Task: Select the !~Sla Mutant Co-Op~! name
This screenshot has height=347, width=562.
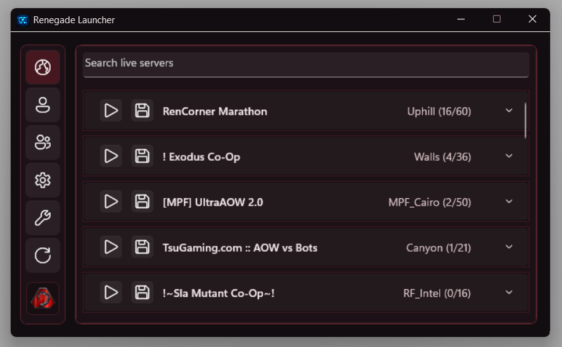Action: (219, 294)
